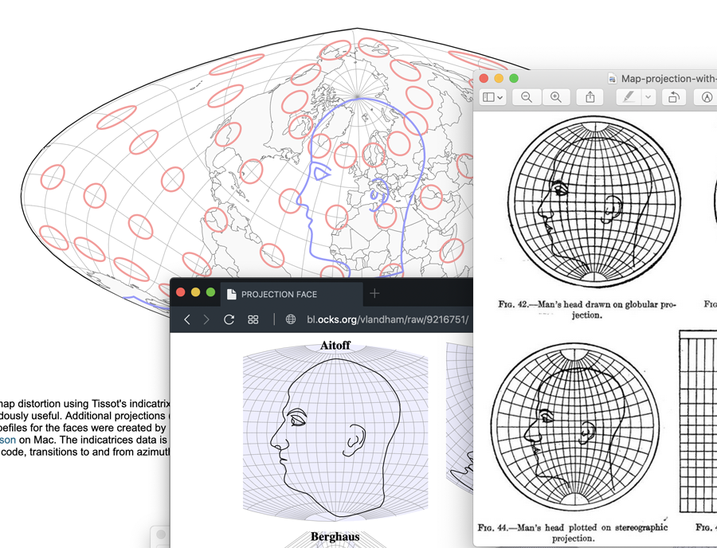Click the Aitoff heading in the browser
Viewport: 717px width, 548px height.
click(x=335, y=346)
